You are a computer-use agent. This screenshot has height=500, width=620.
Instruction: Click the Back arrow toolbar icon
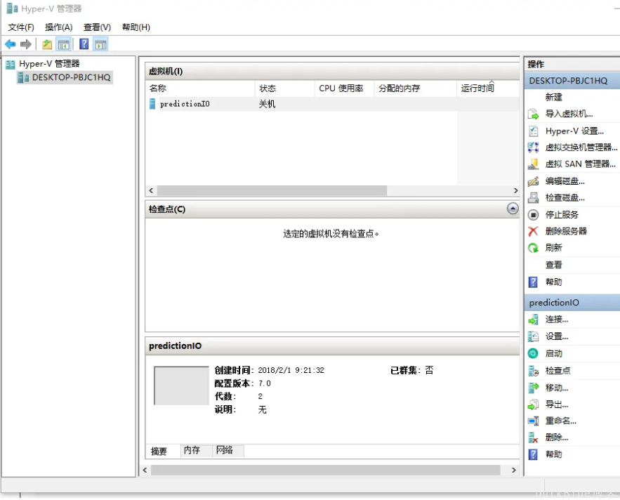click(x=11, y=44)
